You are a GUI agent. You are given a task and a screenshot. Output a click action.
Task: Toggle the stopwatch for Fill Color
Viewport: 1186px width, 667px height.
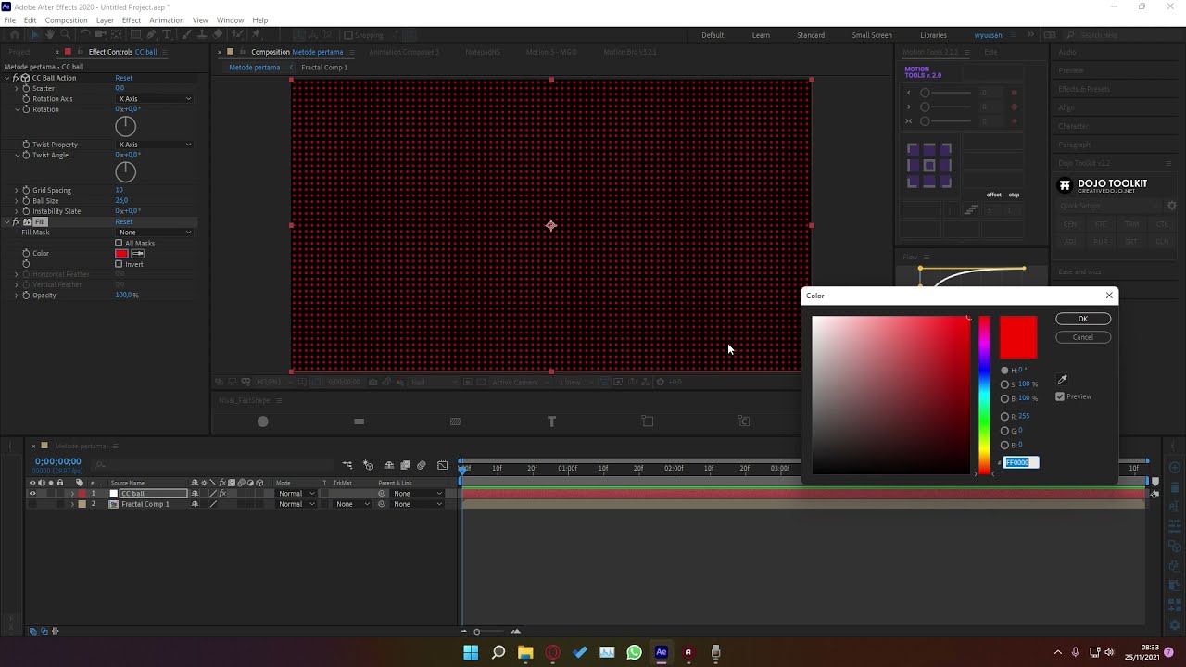click(26, 253)
